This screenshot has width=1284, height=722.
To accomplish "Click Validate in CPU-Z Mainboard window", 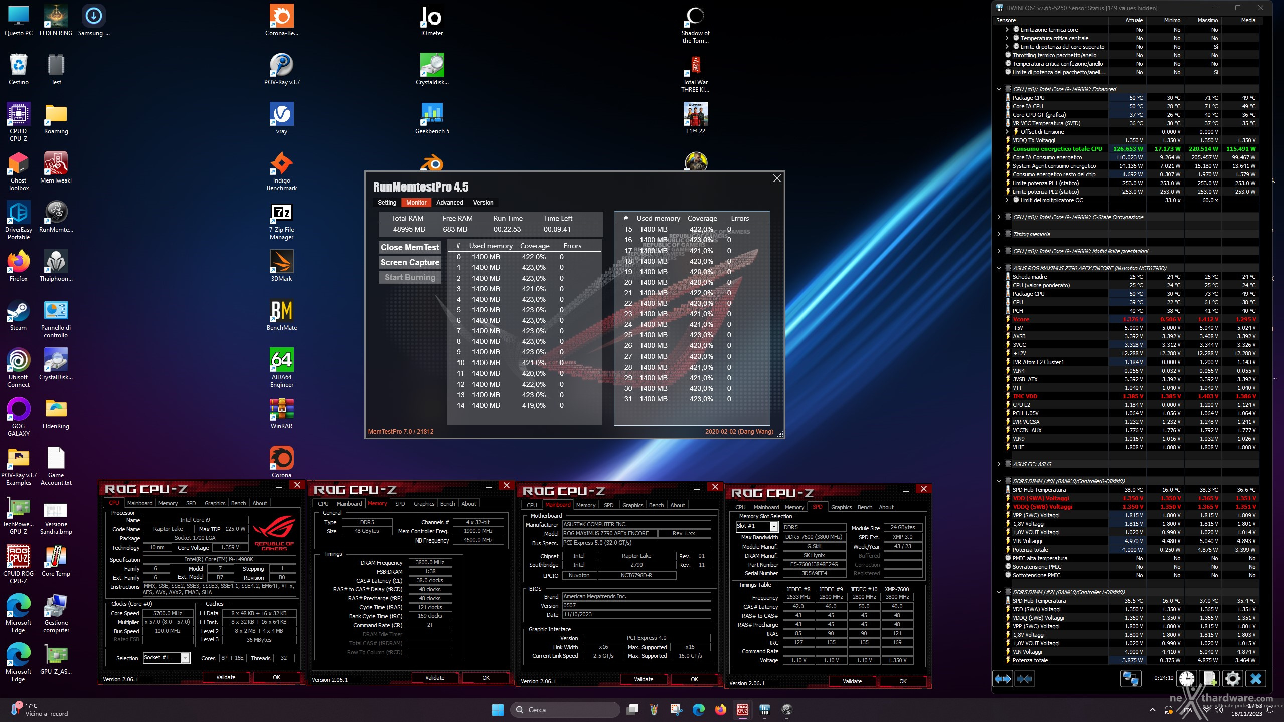I will click(x=644, y=679).
